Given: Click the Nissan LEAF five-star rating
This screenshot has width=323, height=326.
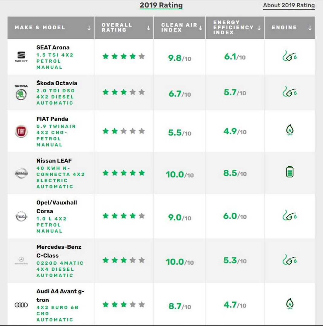Looking at the screenshot, I should [124, 173].
